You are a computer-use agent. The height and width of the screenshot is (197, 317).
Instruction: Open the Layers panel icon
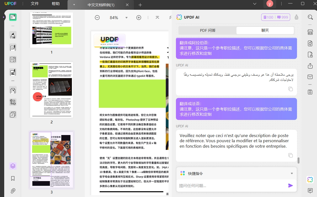(13, 166)
